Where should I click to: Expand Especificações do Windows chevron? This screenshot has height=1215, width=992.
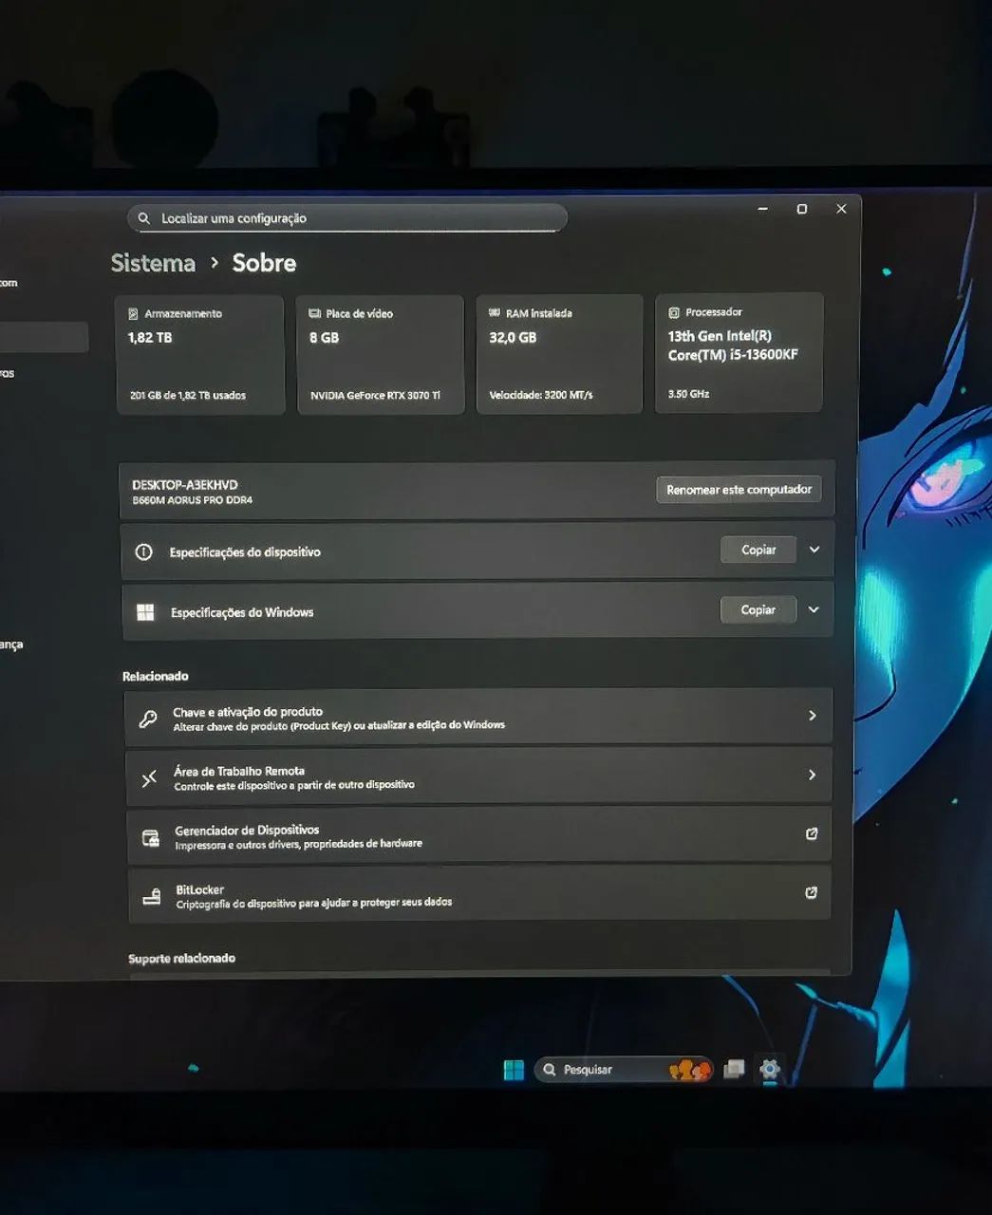pyautogui.click(x=814, y=609)
